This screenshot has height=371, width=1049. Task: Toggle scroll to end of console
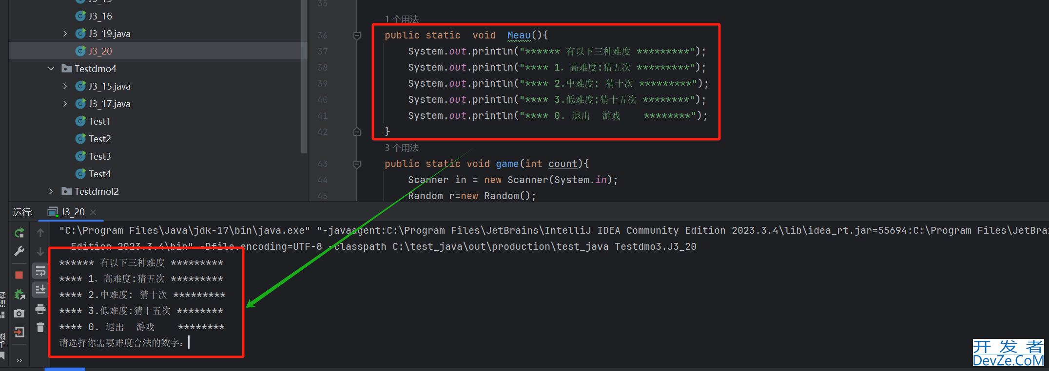40,290
